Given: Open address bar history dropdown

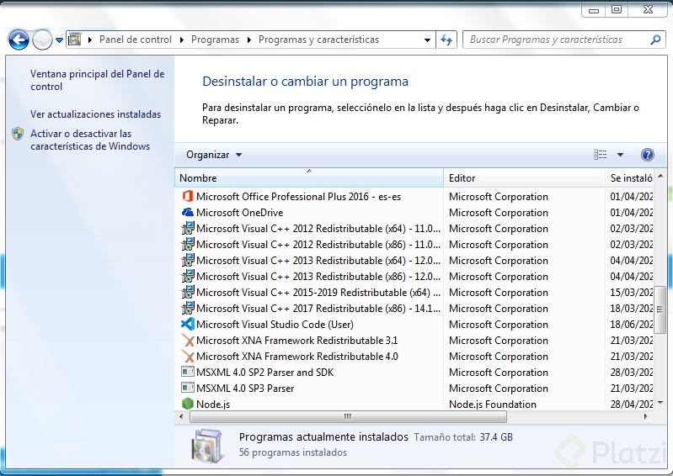Looking at the screenshot, I should tap(427, 40).
